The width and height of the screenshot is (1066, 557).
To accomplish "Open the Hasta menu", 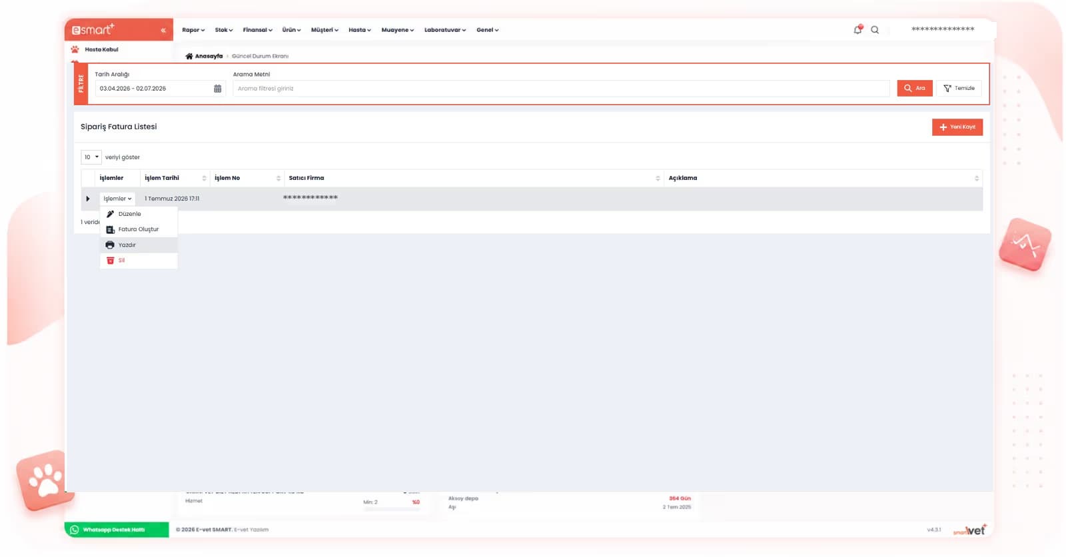I will point(360,30).
